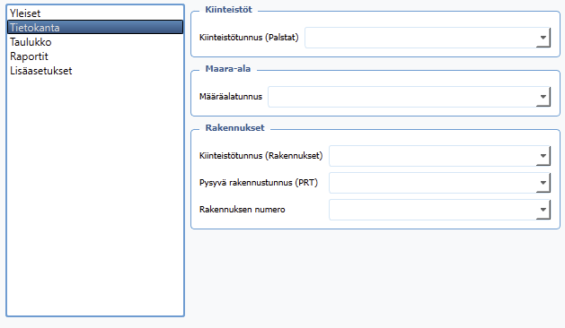Open Kiinteistötunnus (Rakennukset) dropdown arrow

pyautogui.click(x=543, y=156)
